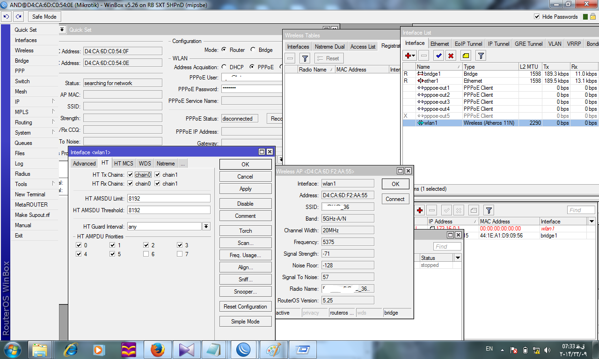The height and width of the screenshot is (359, 599).
Task: Open the Access List tab in Wireless Tables
Action: point(363,46)
